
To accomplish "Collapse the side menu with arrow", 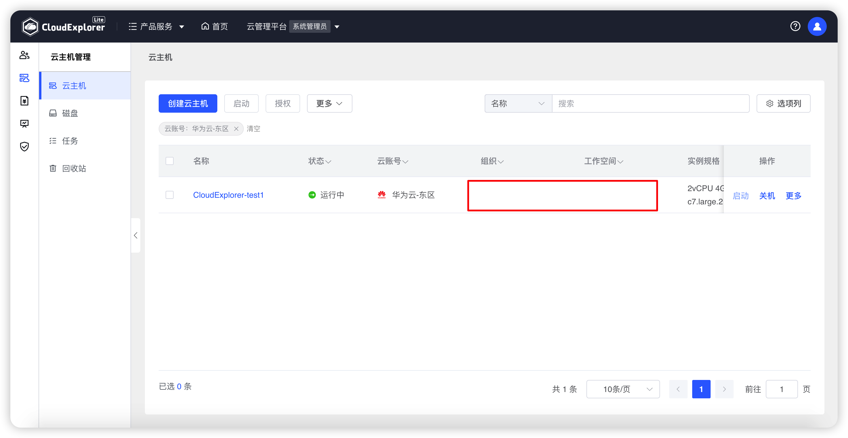I will point(136,235).
